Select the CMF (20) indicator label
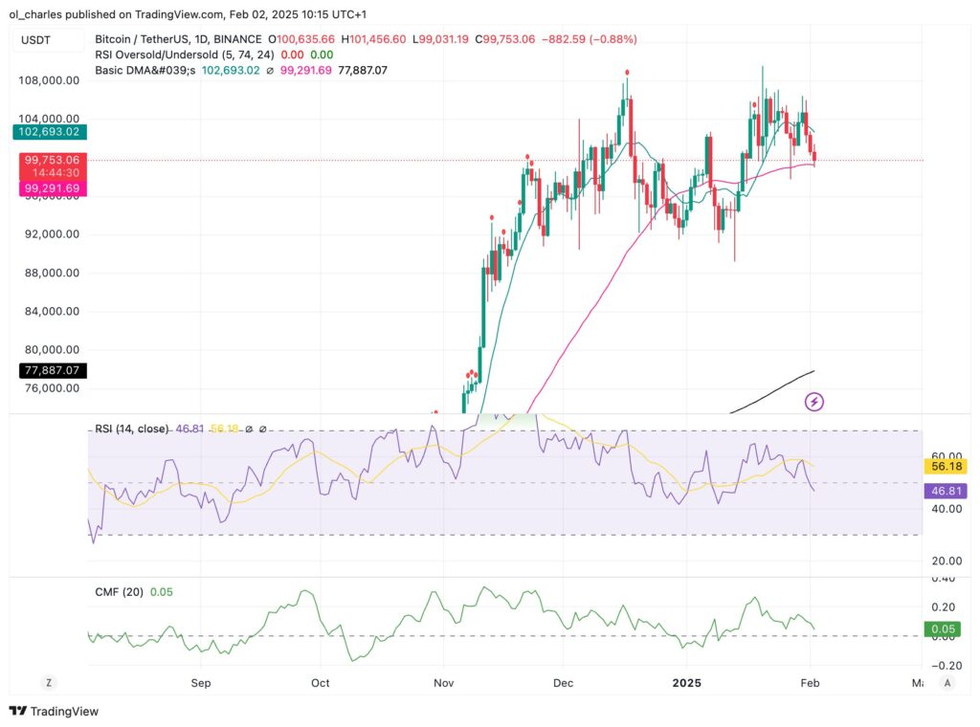The height and width of the screenshot is (727, 980). (x=119, y=592)
